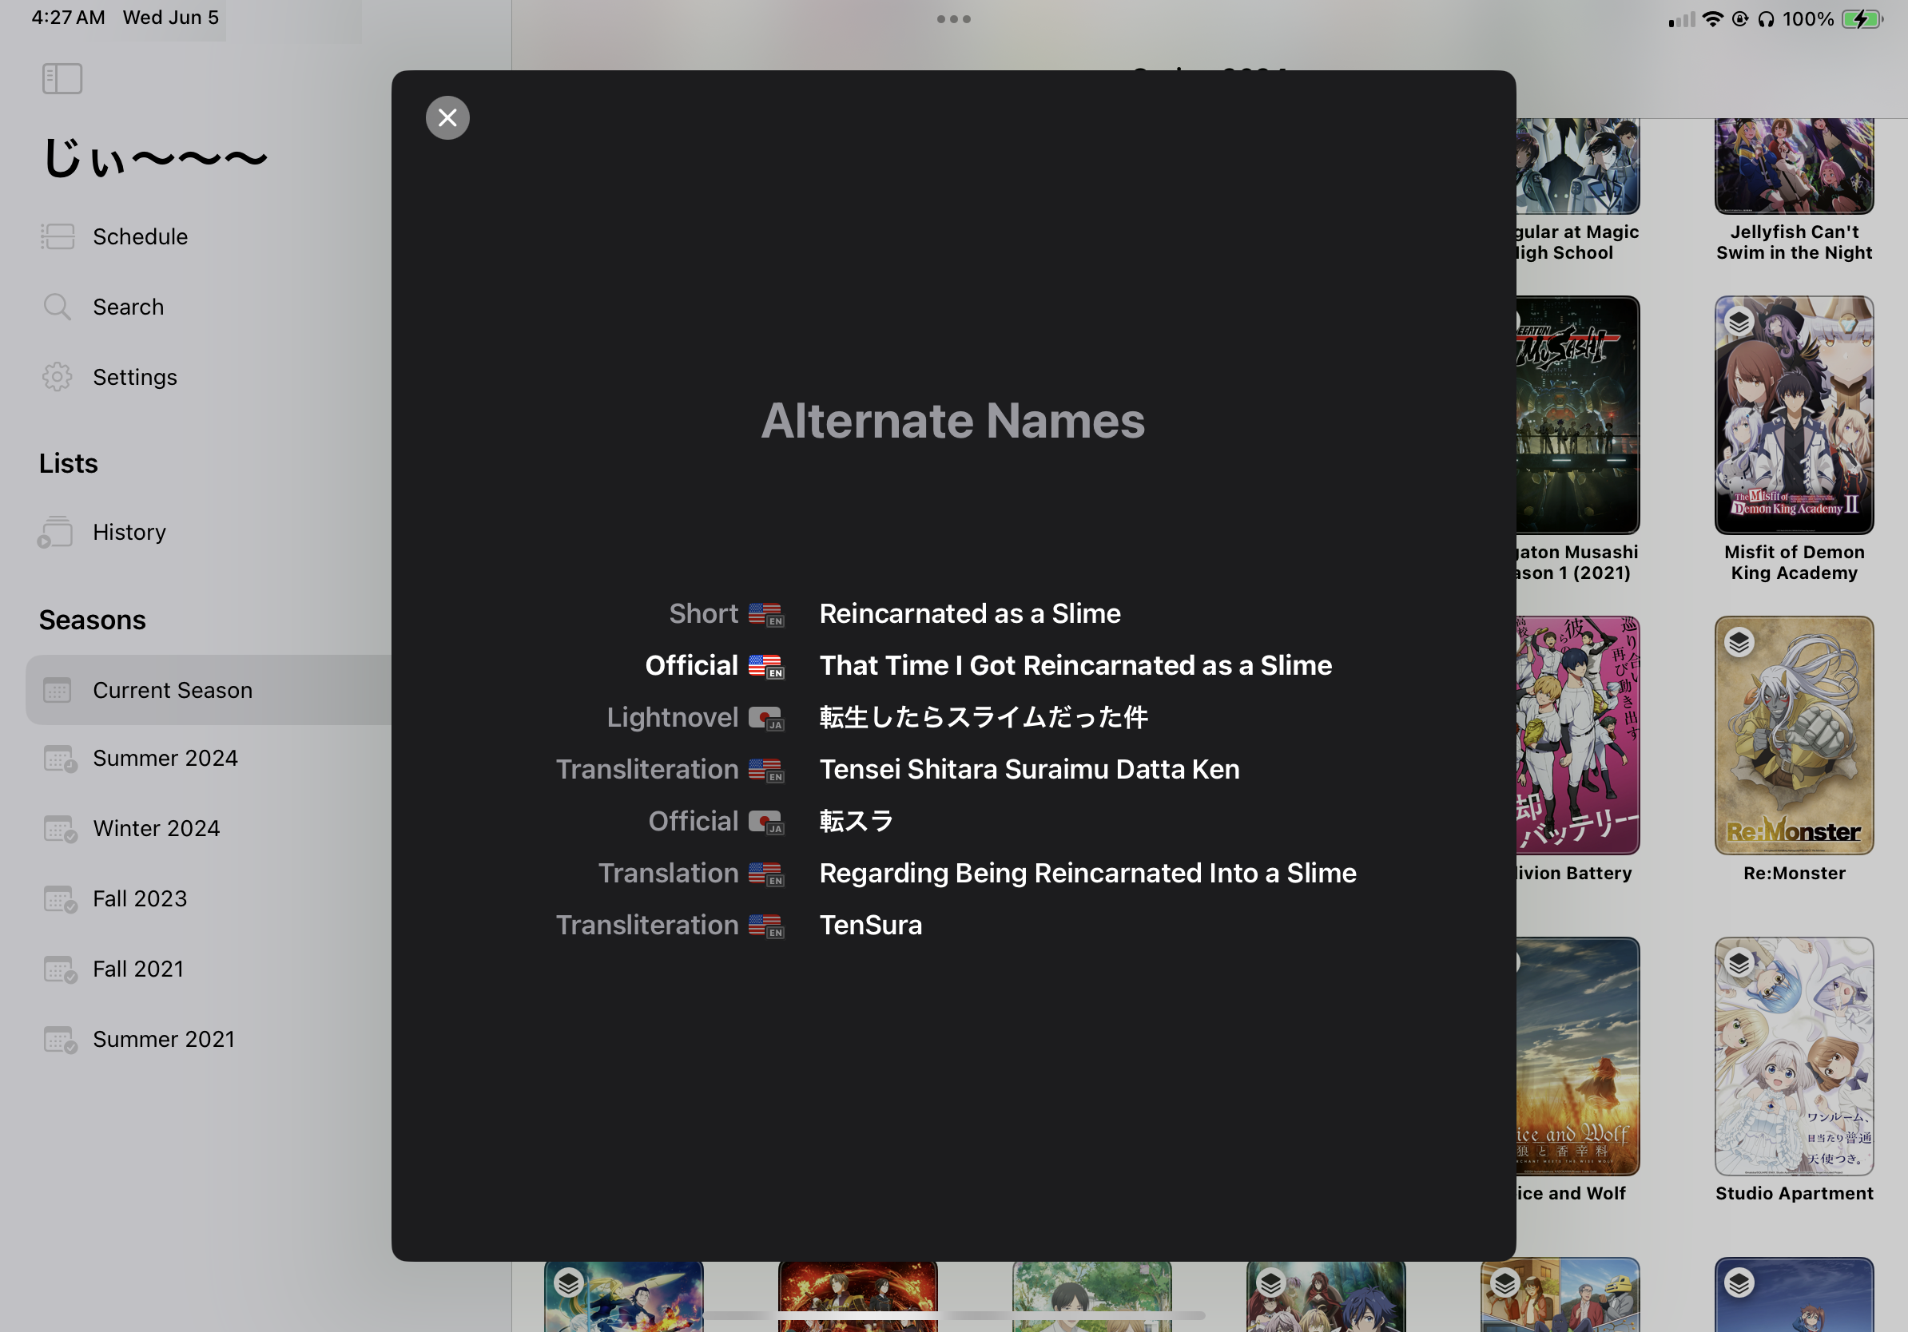Close the Alternate Names dialog

click(447, 118)
